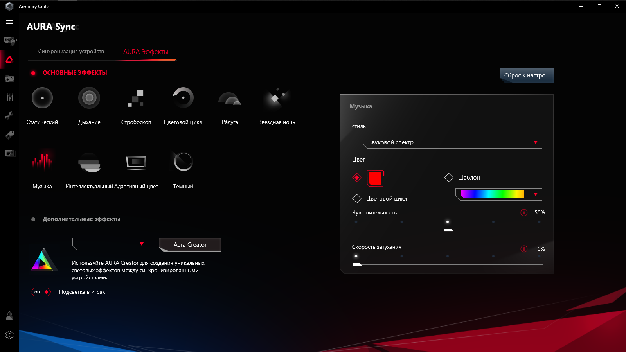
Task: Open the red color swatch picker
Action: pos(375,178)
